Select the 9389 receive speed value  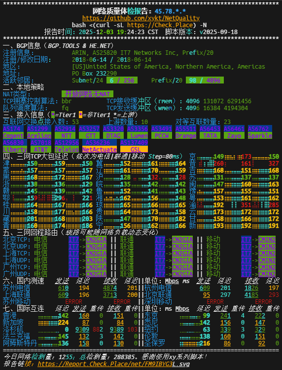click(x=117, y=329)
